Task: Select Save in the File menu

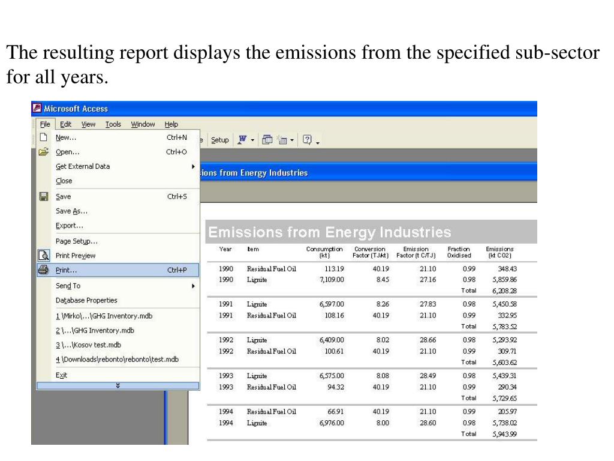Action: [118, 196]
